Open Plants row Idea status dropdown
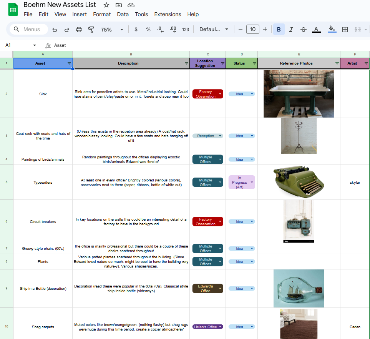Viewport: 370px width, 339px height. (x=242, y=262)
